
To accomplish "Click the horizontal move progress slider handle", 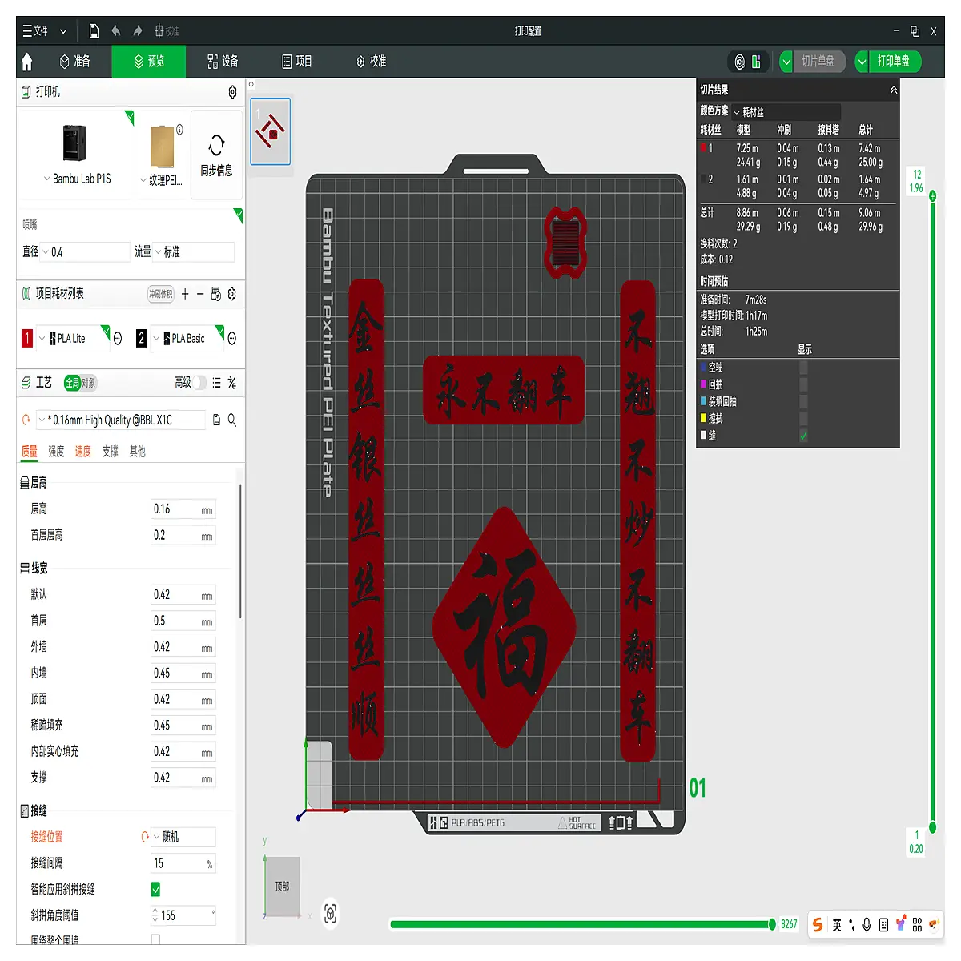I will click(x=772, y=924).
